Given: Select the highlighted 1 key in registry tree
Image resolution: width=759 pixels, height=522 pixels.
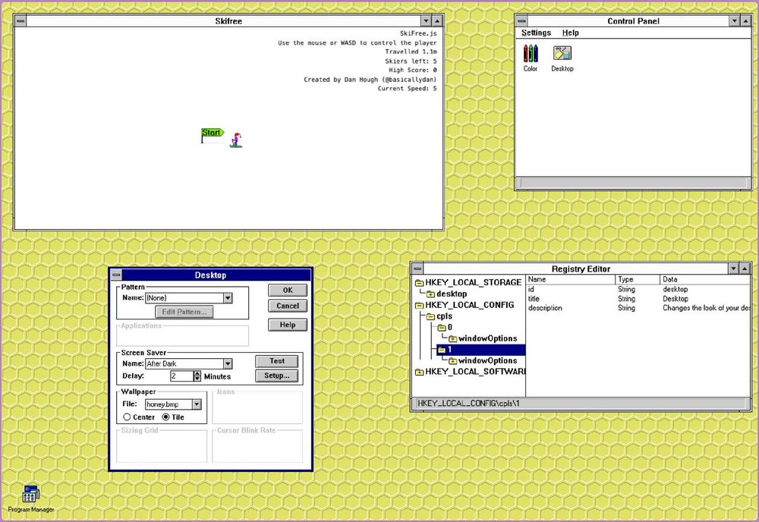Looking at the screenshot, I should [x=481, y=350].
